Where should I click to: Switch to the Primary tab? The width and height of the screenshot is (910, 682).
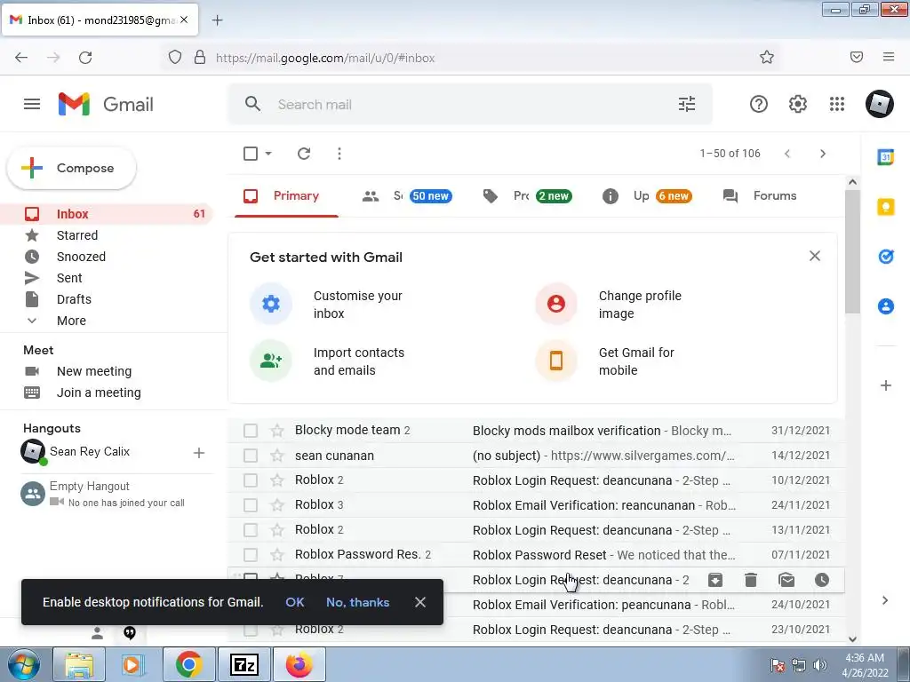(287, 196)
